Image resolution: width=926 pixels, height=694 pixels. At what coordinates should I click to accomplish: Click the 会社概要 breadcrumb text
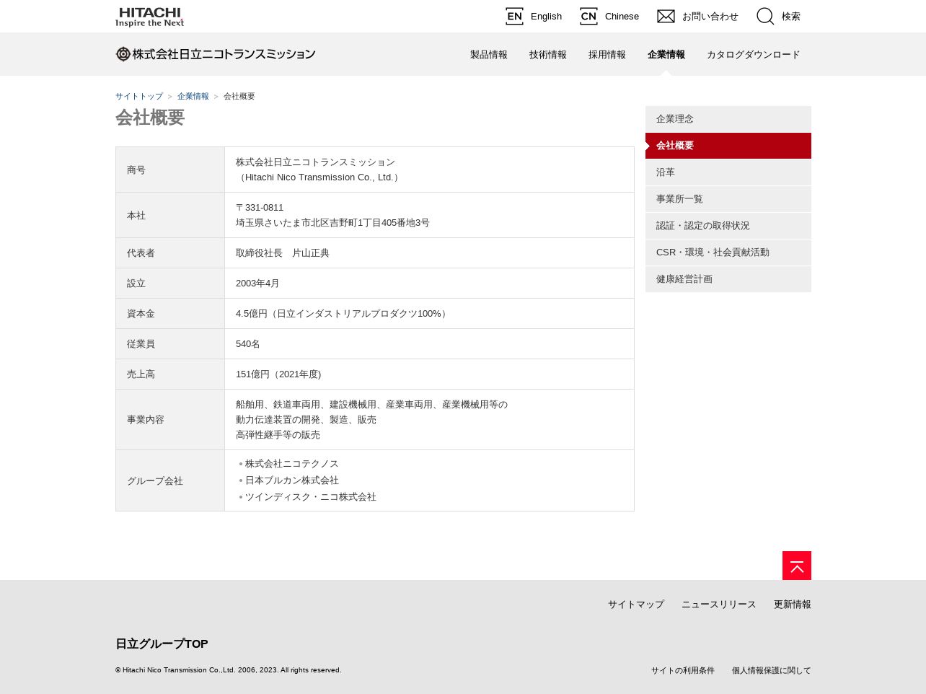[239, 96]
